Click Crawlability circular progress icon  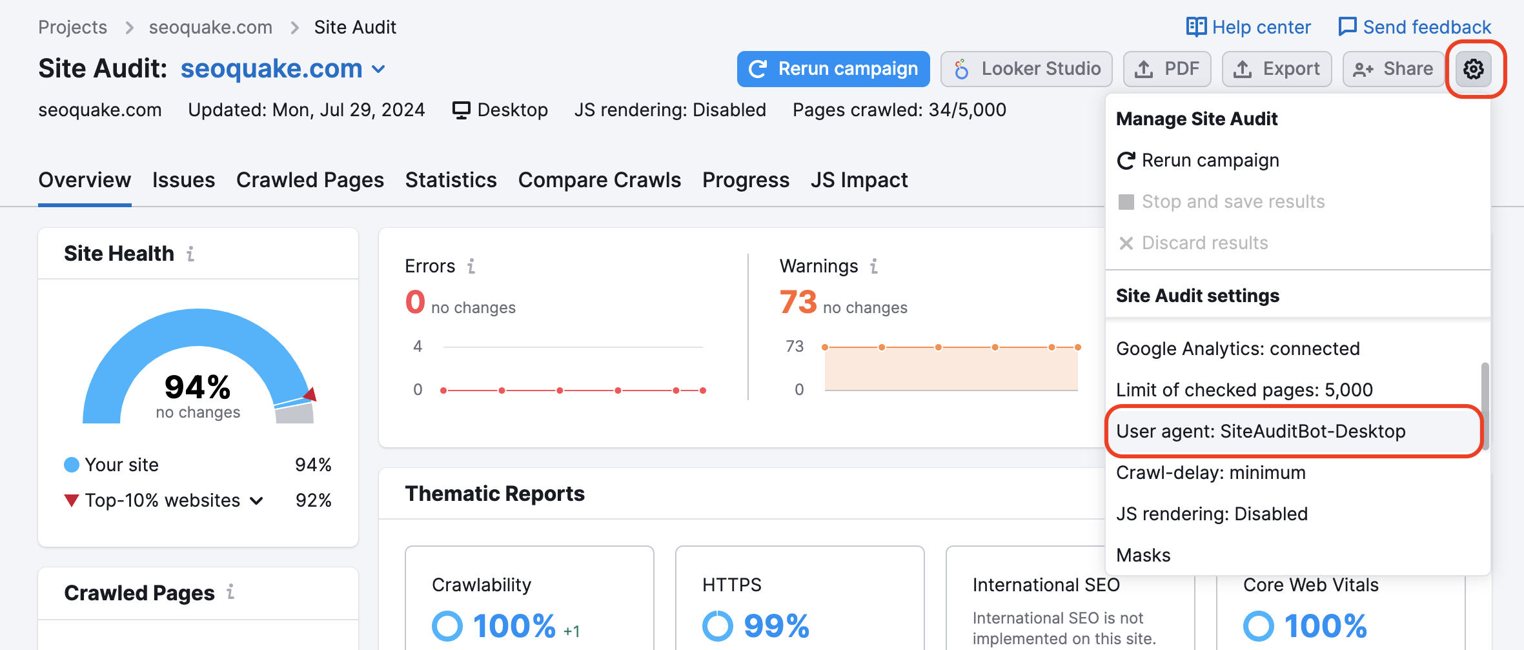(447, 625)
